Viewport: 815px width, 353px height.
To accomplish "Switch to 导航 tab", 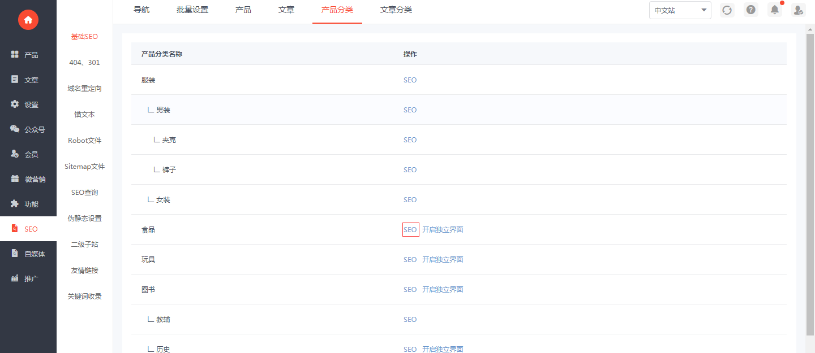I will click(x=141, y=10).
